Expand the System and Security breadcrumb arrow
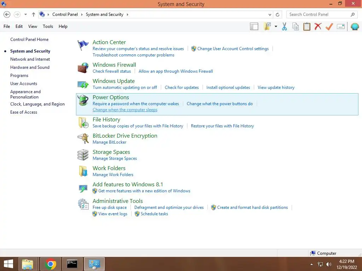 (x=127, y=14)
